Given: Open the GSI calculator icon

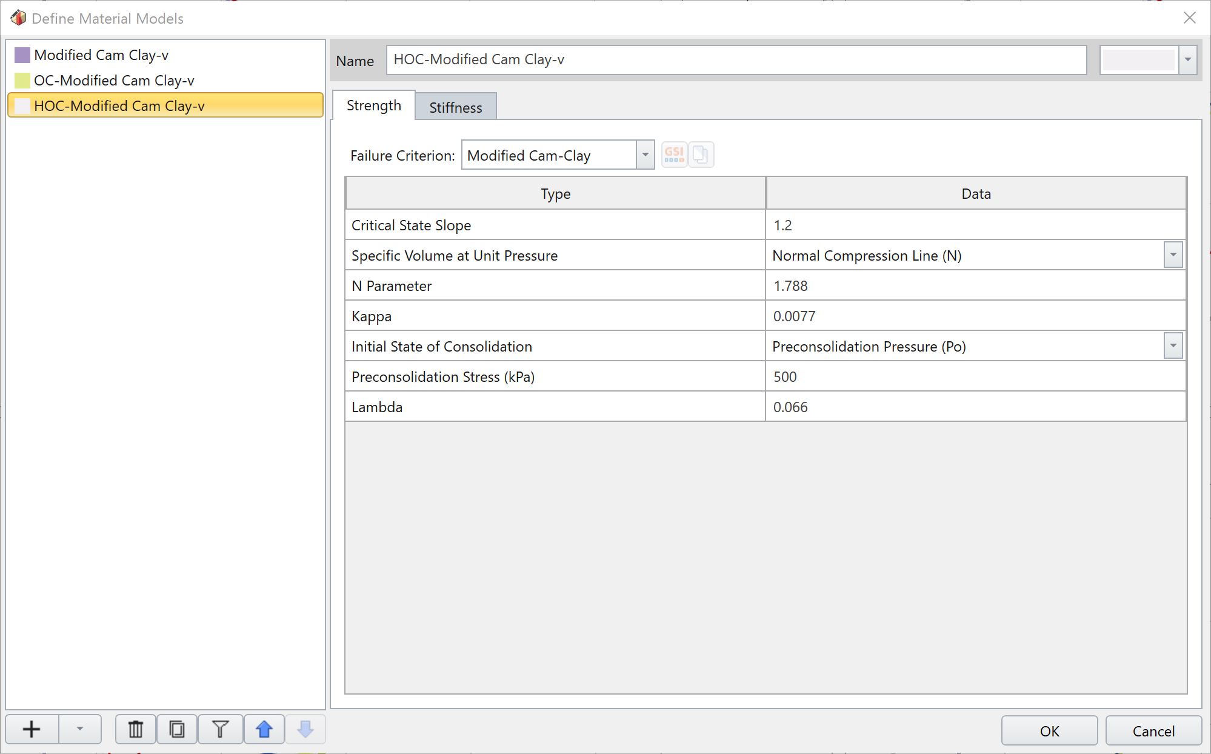Looking at the screenshot, I should [x=673, y=155].
